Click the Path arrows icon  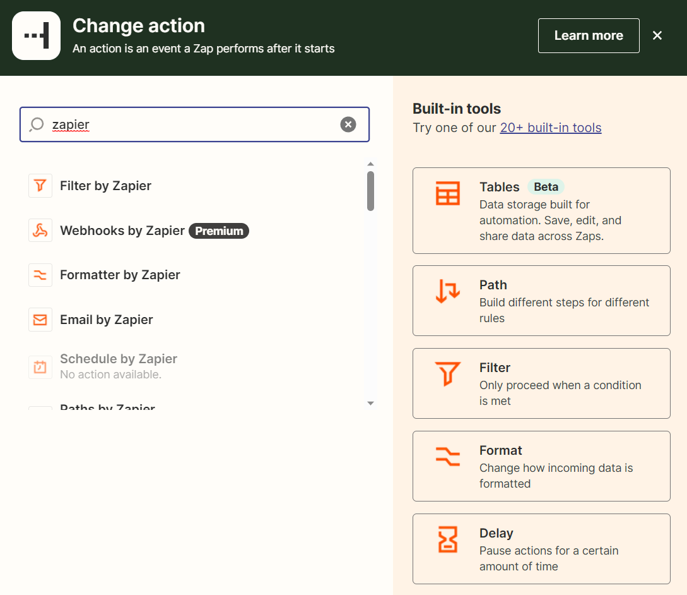tap(448, 291)
